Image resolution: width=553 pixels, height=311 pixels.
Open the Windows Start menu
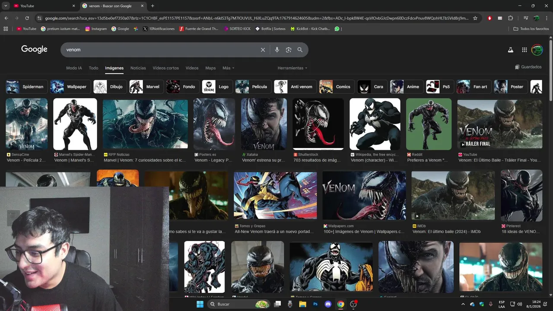[x=200, y=304]
